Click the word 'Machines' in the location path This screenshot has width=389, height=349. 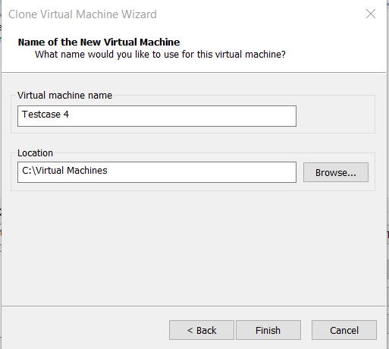coord(87,171)
